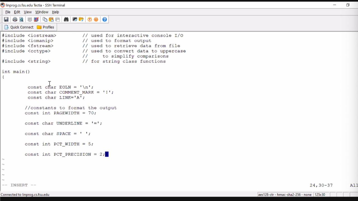
Task: Open the Window menu
Action: click(x=42, y=12)
